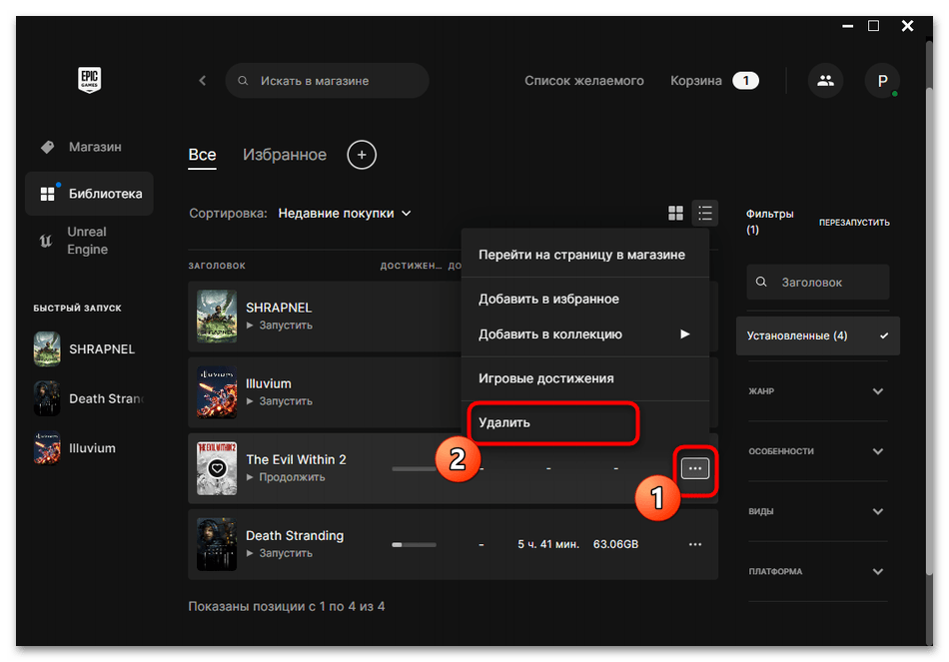The width and height of the screenshot is (949, 662).
Task: Expand the ПЛАТФОРМА filter
Action: 818,571
